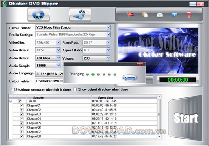Image resolution: width=209 pixels, height=146 pixels.
Task: Open the Volume dropdown
Action: pos(108,58)
